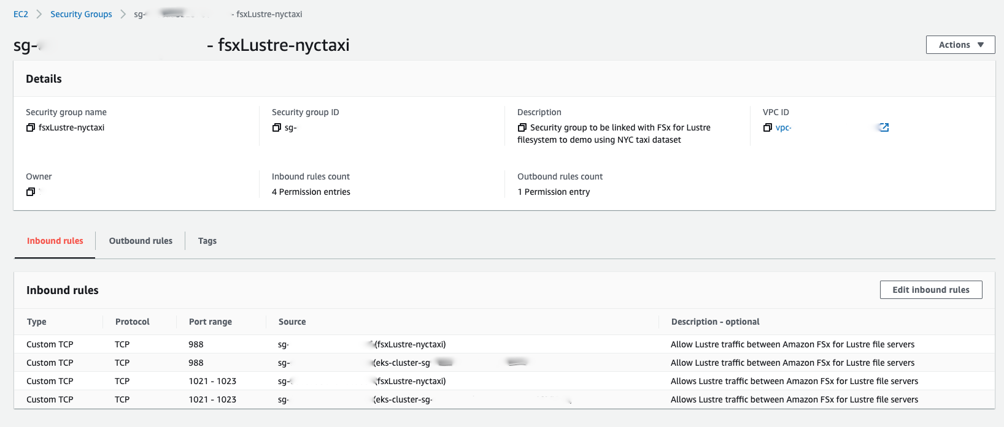
Task: Copy the Security group ID value
Action: pyautogui.click(x=277, y=127)
